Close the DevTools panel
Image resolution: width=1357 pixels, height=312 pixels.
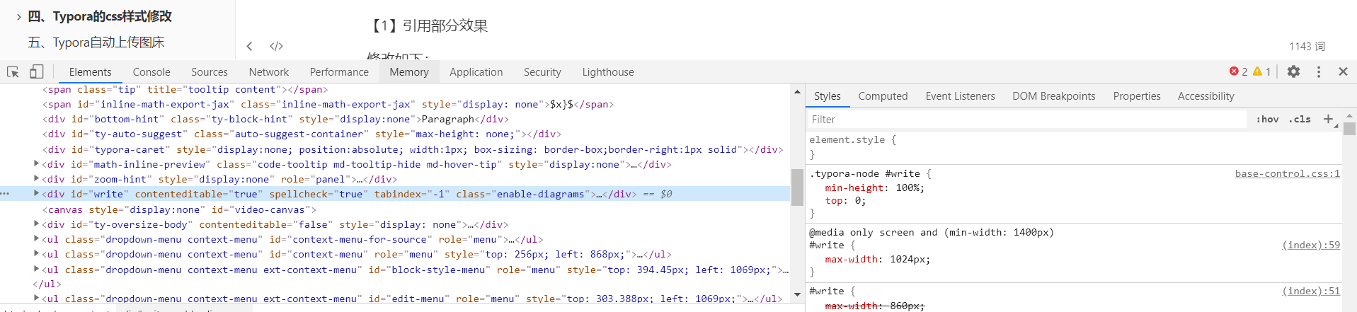click(x=1343, y=71)
